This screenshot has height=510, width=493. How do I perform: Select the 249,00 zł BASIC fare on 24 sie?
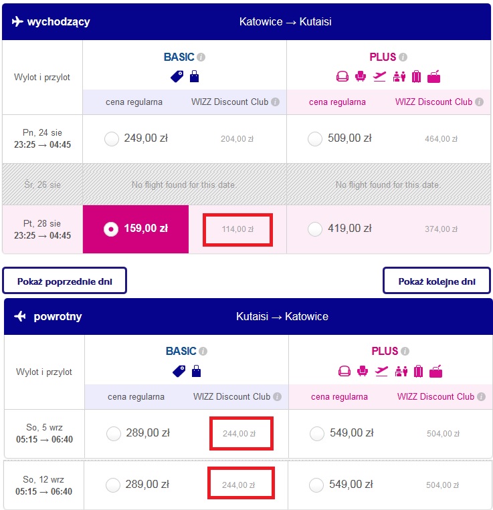(112, 139)
